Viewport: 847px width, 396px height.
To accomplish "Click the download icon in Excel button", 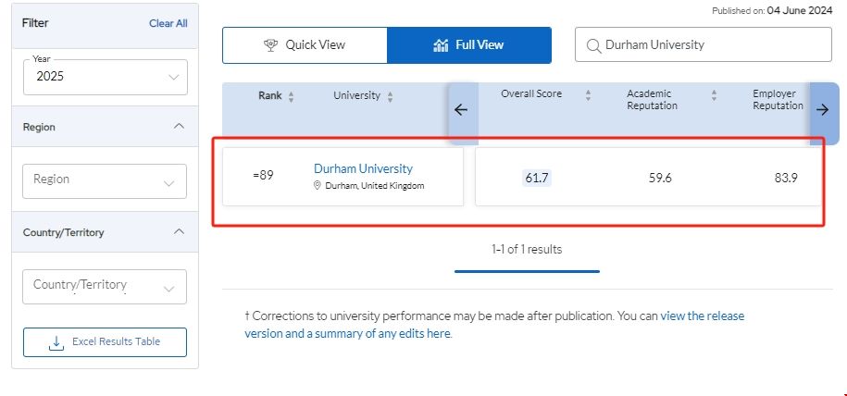I will [x=56, y=342].
